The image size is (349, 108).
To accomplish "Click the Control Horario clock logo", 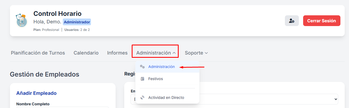I will [x=21, y=20].
